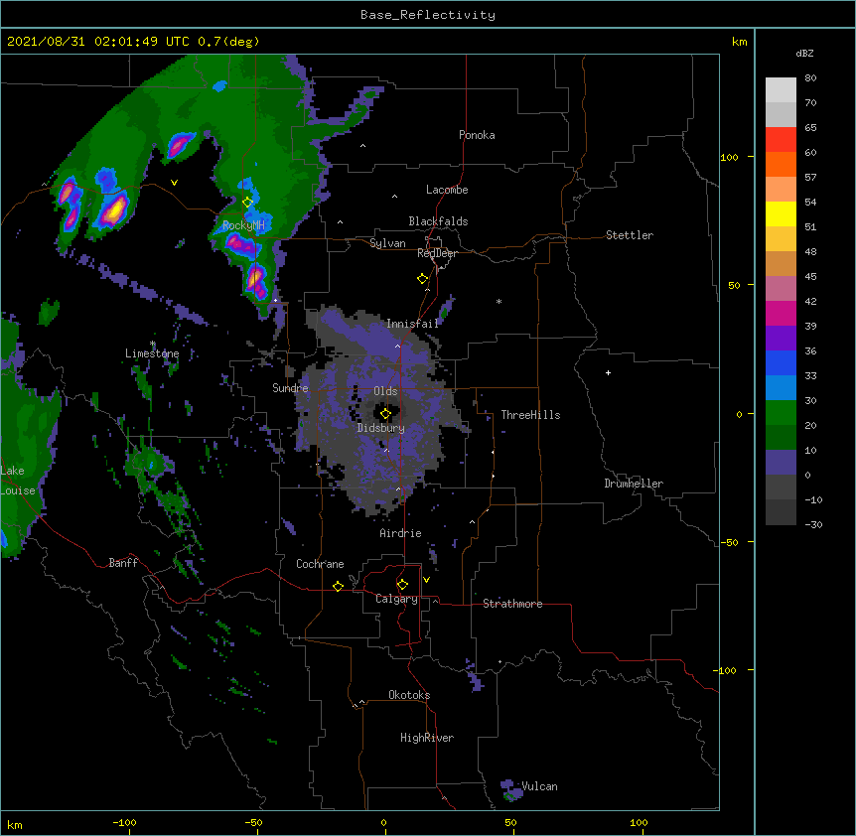Click the 50 tick label on bottom axis

[510, 822]
